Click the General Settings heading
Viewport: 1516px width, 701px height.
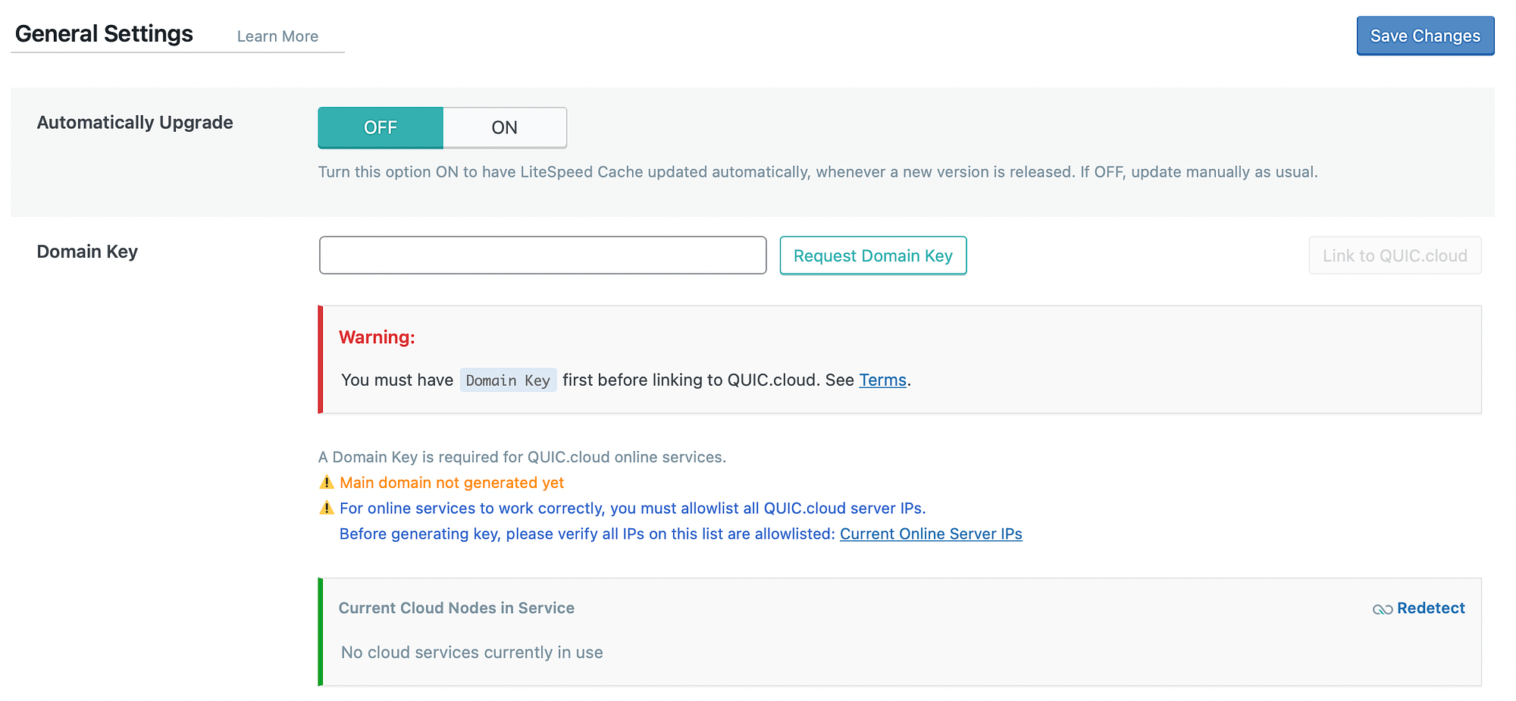tap(104, 33)
